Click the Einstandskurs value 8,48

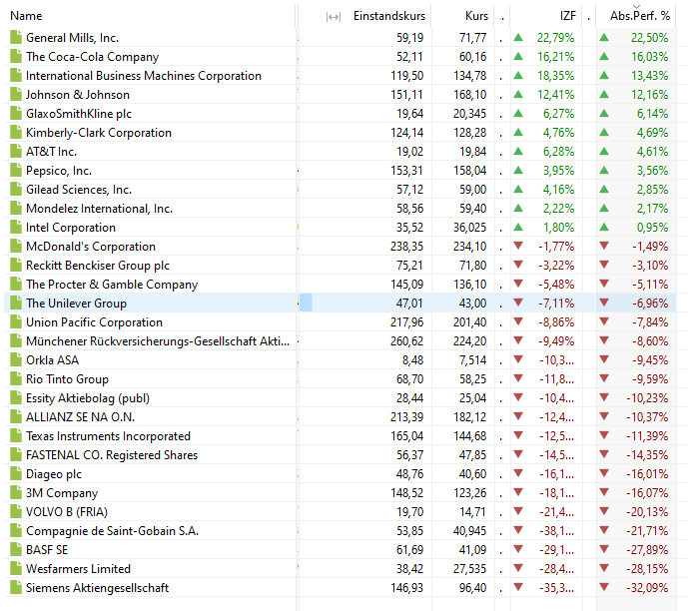tap(412, 360)
